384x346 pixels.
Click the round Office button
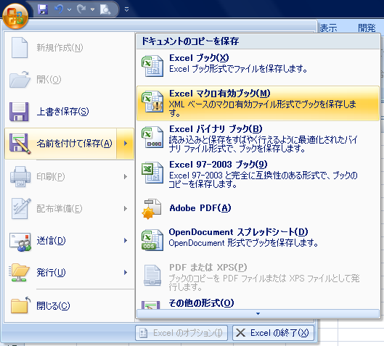(x=15, y=17)
